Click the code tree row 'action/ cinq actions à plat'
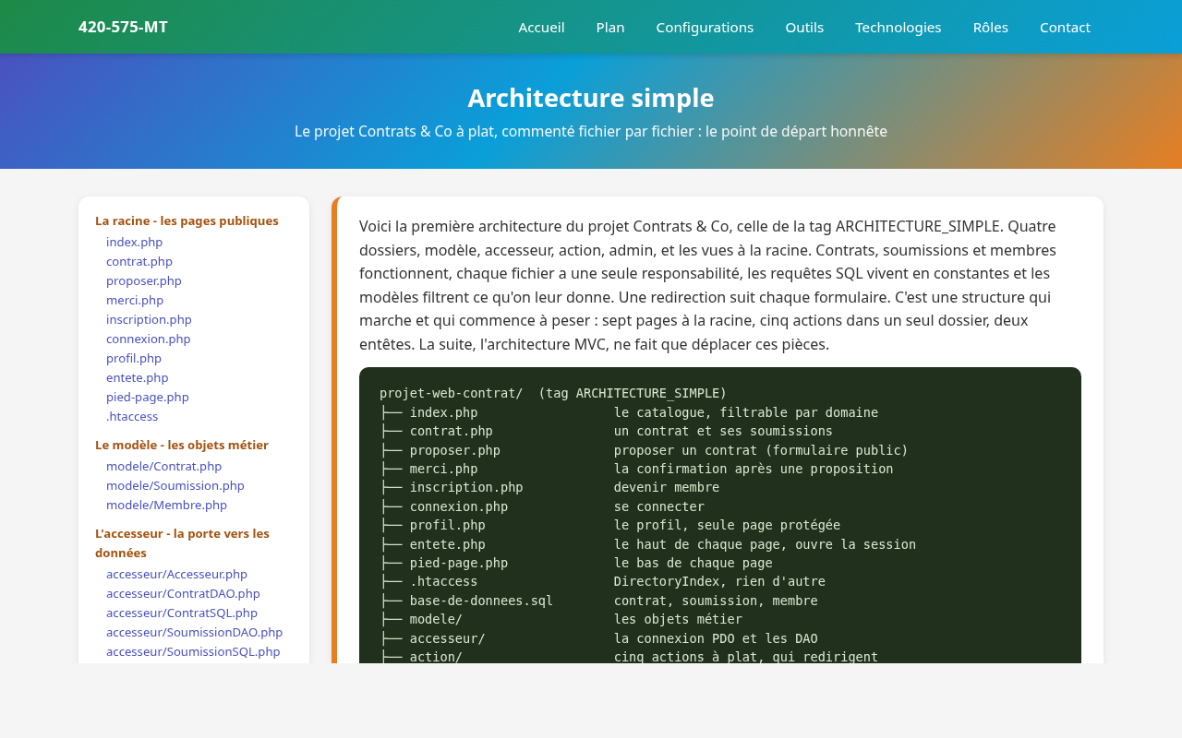Image resolution: width=1182 pixels, height=738 pixels. pos(629,657)
